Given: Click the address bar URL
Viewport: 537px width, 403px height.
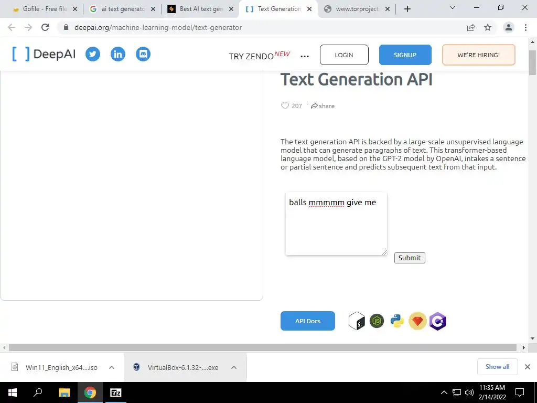Looking at the screenshot, I should click(x=158, y=27).
